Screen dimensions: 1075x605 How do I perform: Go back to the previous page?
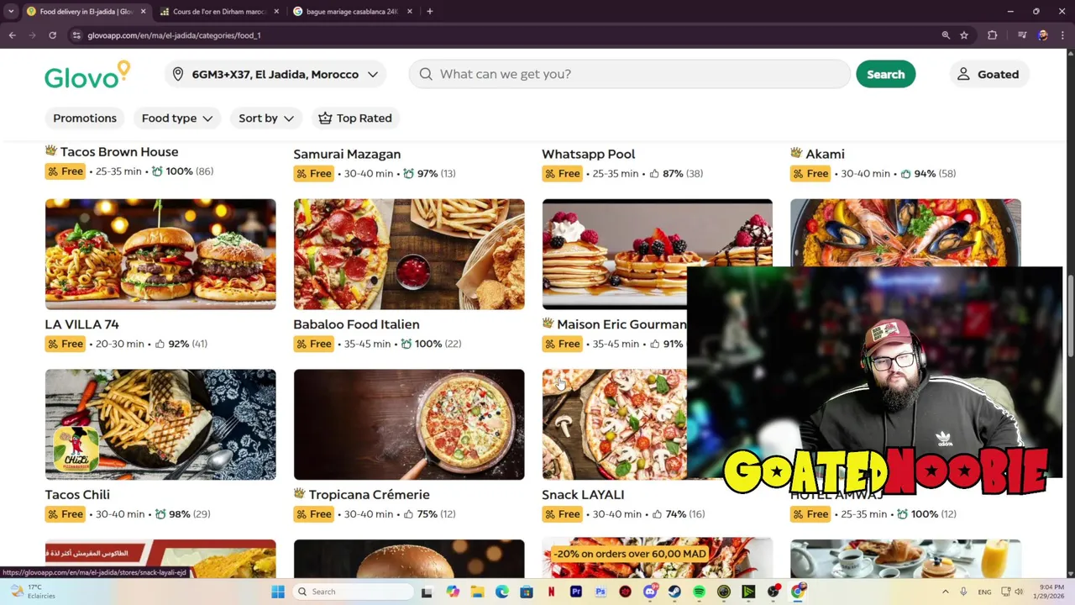(x=12, y=35)
